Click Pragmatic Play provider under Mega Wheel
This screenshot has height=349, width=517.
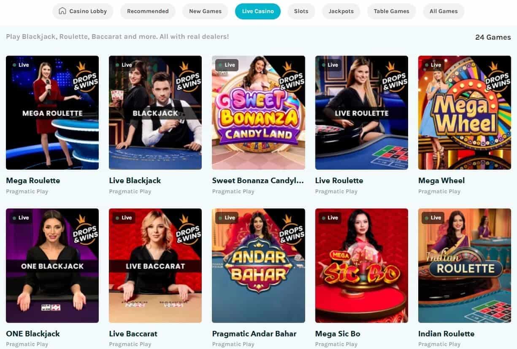pos(439,192)
